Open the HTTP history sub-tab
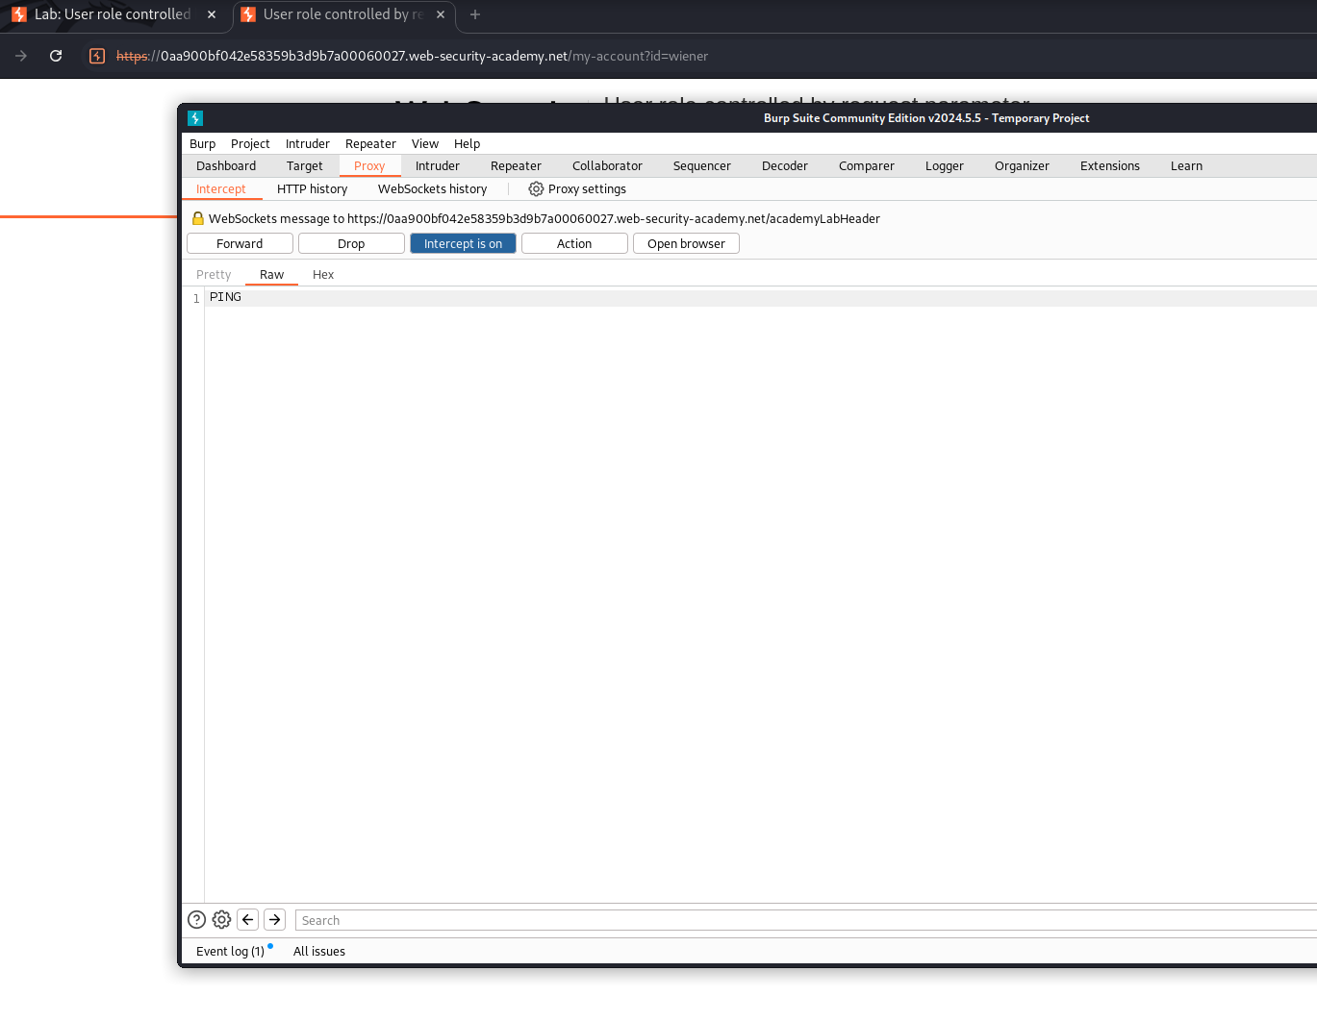The image size is (1317, 1021). tap(312, 189)
